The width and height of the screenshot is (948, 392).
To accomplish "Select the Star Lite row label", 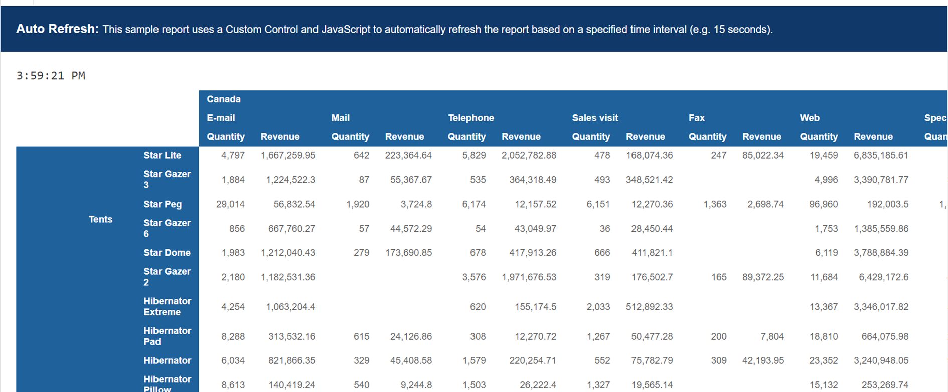I will point(162,155).
